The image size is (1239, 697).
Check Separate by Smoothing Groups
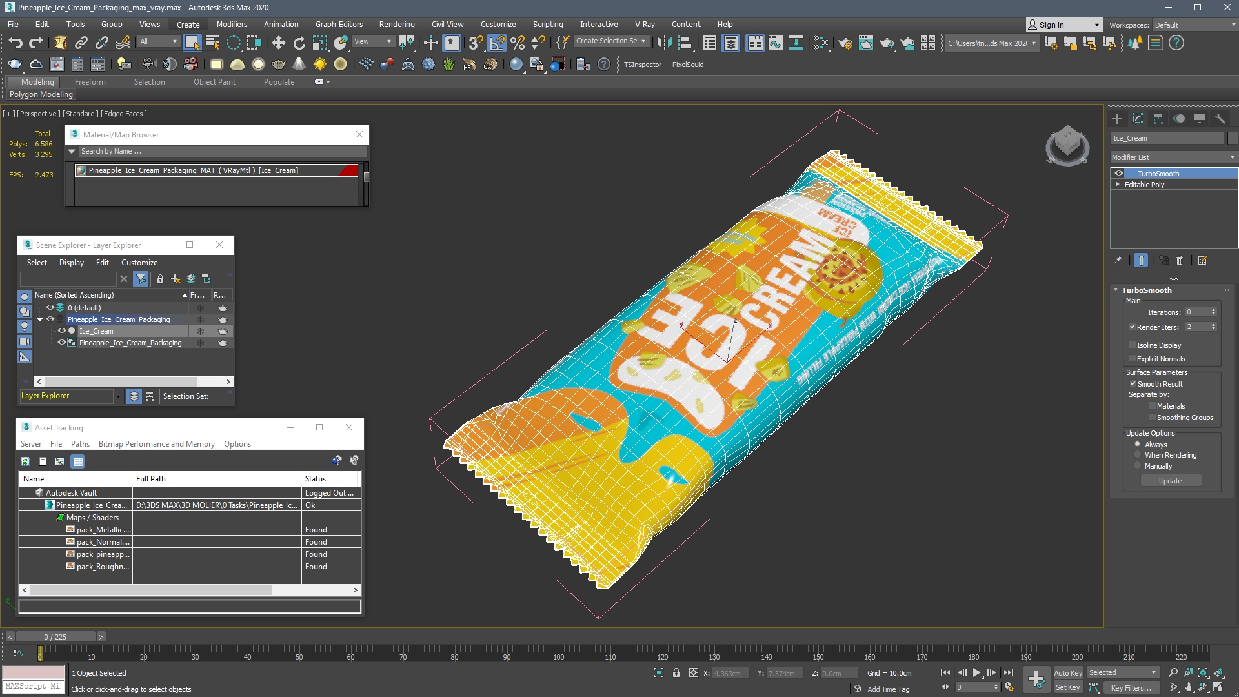[1153, 418]
